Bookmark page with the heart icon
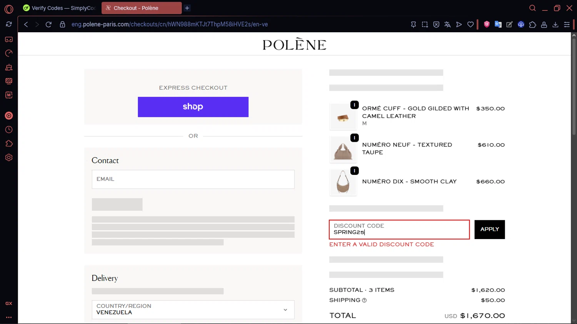The height and width of the screenshot is (324, 577). 470,24
